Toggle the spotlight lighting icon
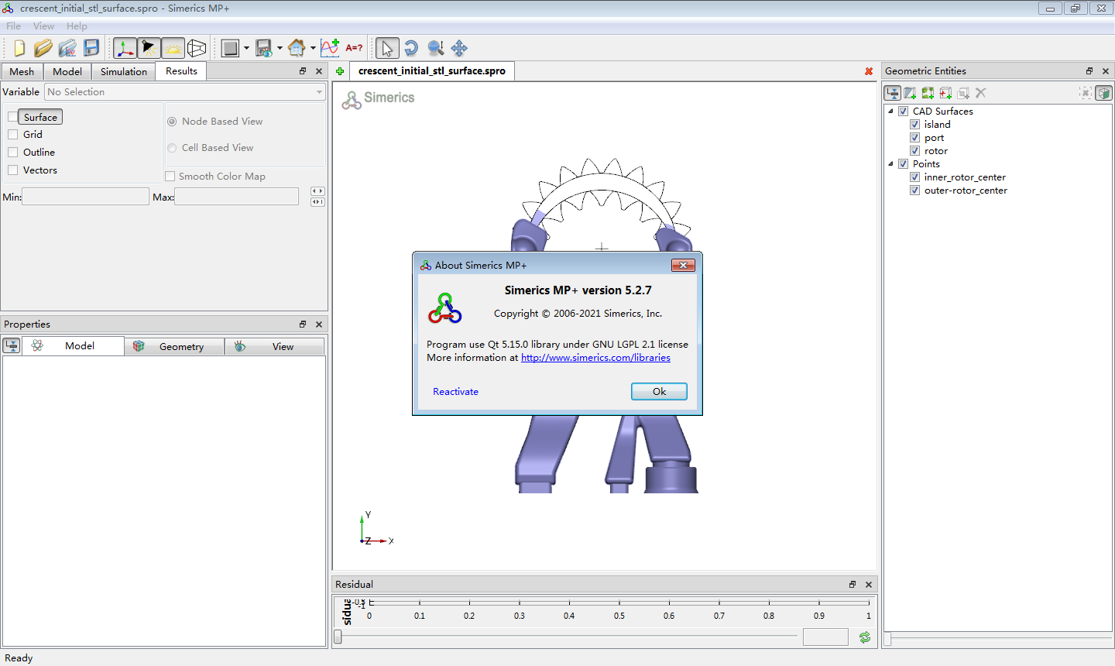Screen dimensions: 1115x666 (149, 48)
